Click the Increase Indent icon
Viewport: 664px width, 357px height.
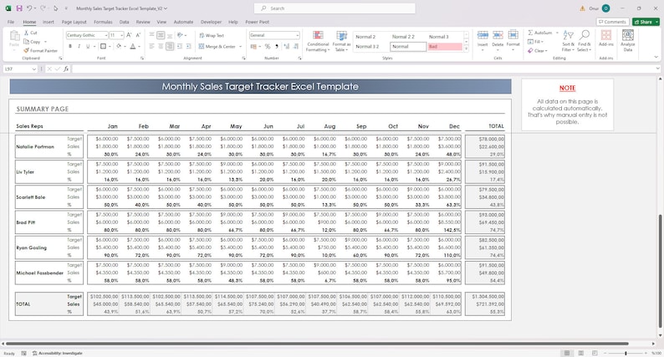pos(188,46)
